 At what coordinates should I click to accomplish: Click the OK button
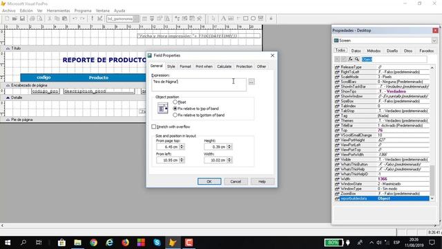click(x=209, y=181)
